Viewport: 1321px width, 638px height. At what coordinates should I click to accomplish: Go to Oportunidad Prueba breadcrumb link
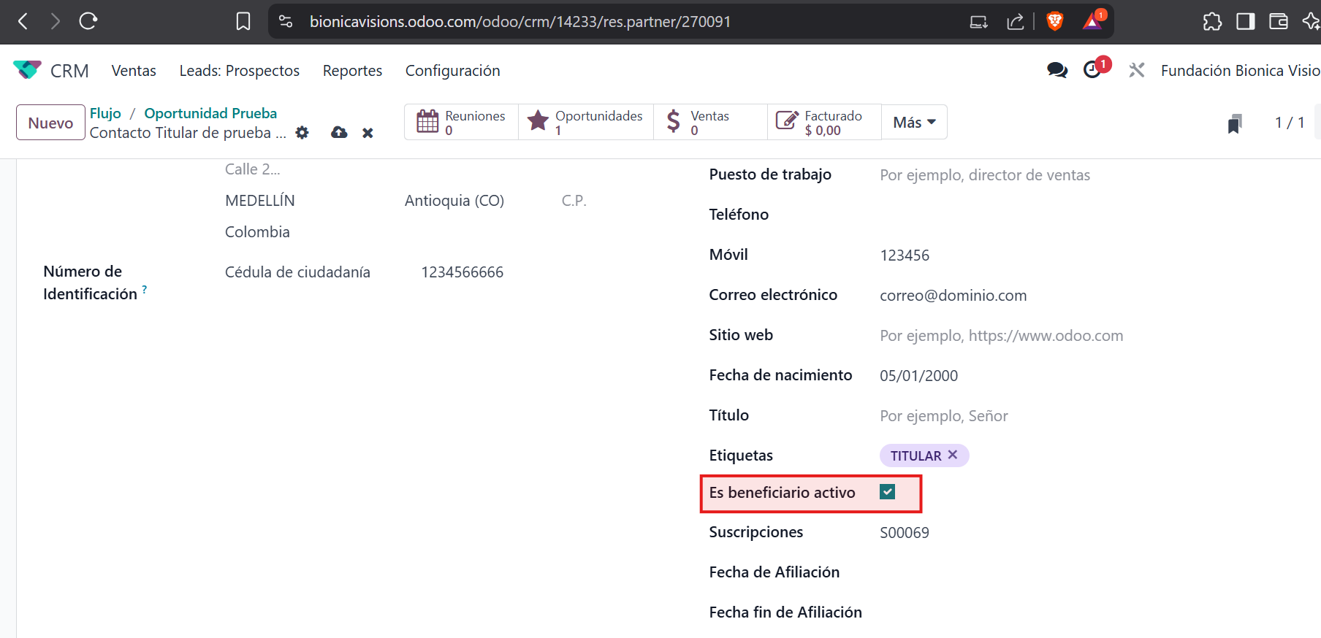(210, 113)
